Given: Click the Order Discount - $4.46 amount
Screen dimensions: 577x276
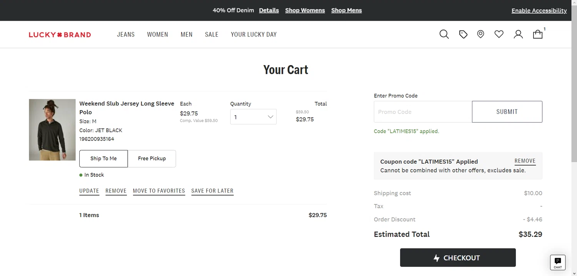Looking at the screenshot, I should pyautogui.click(x=533, y=219).
